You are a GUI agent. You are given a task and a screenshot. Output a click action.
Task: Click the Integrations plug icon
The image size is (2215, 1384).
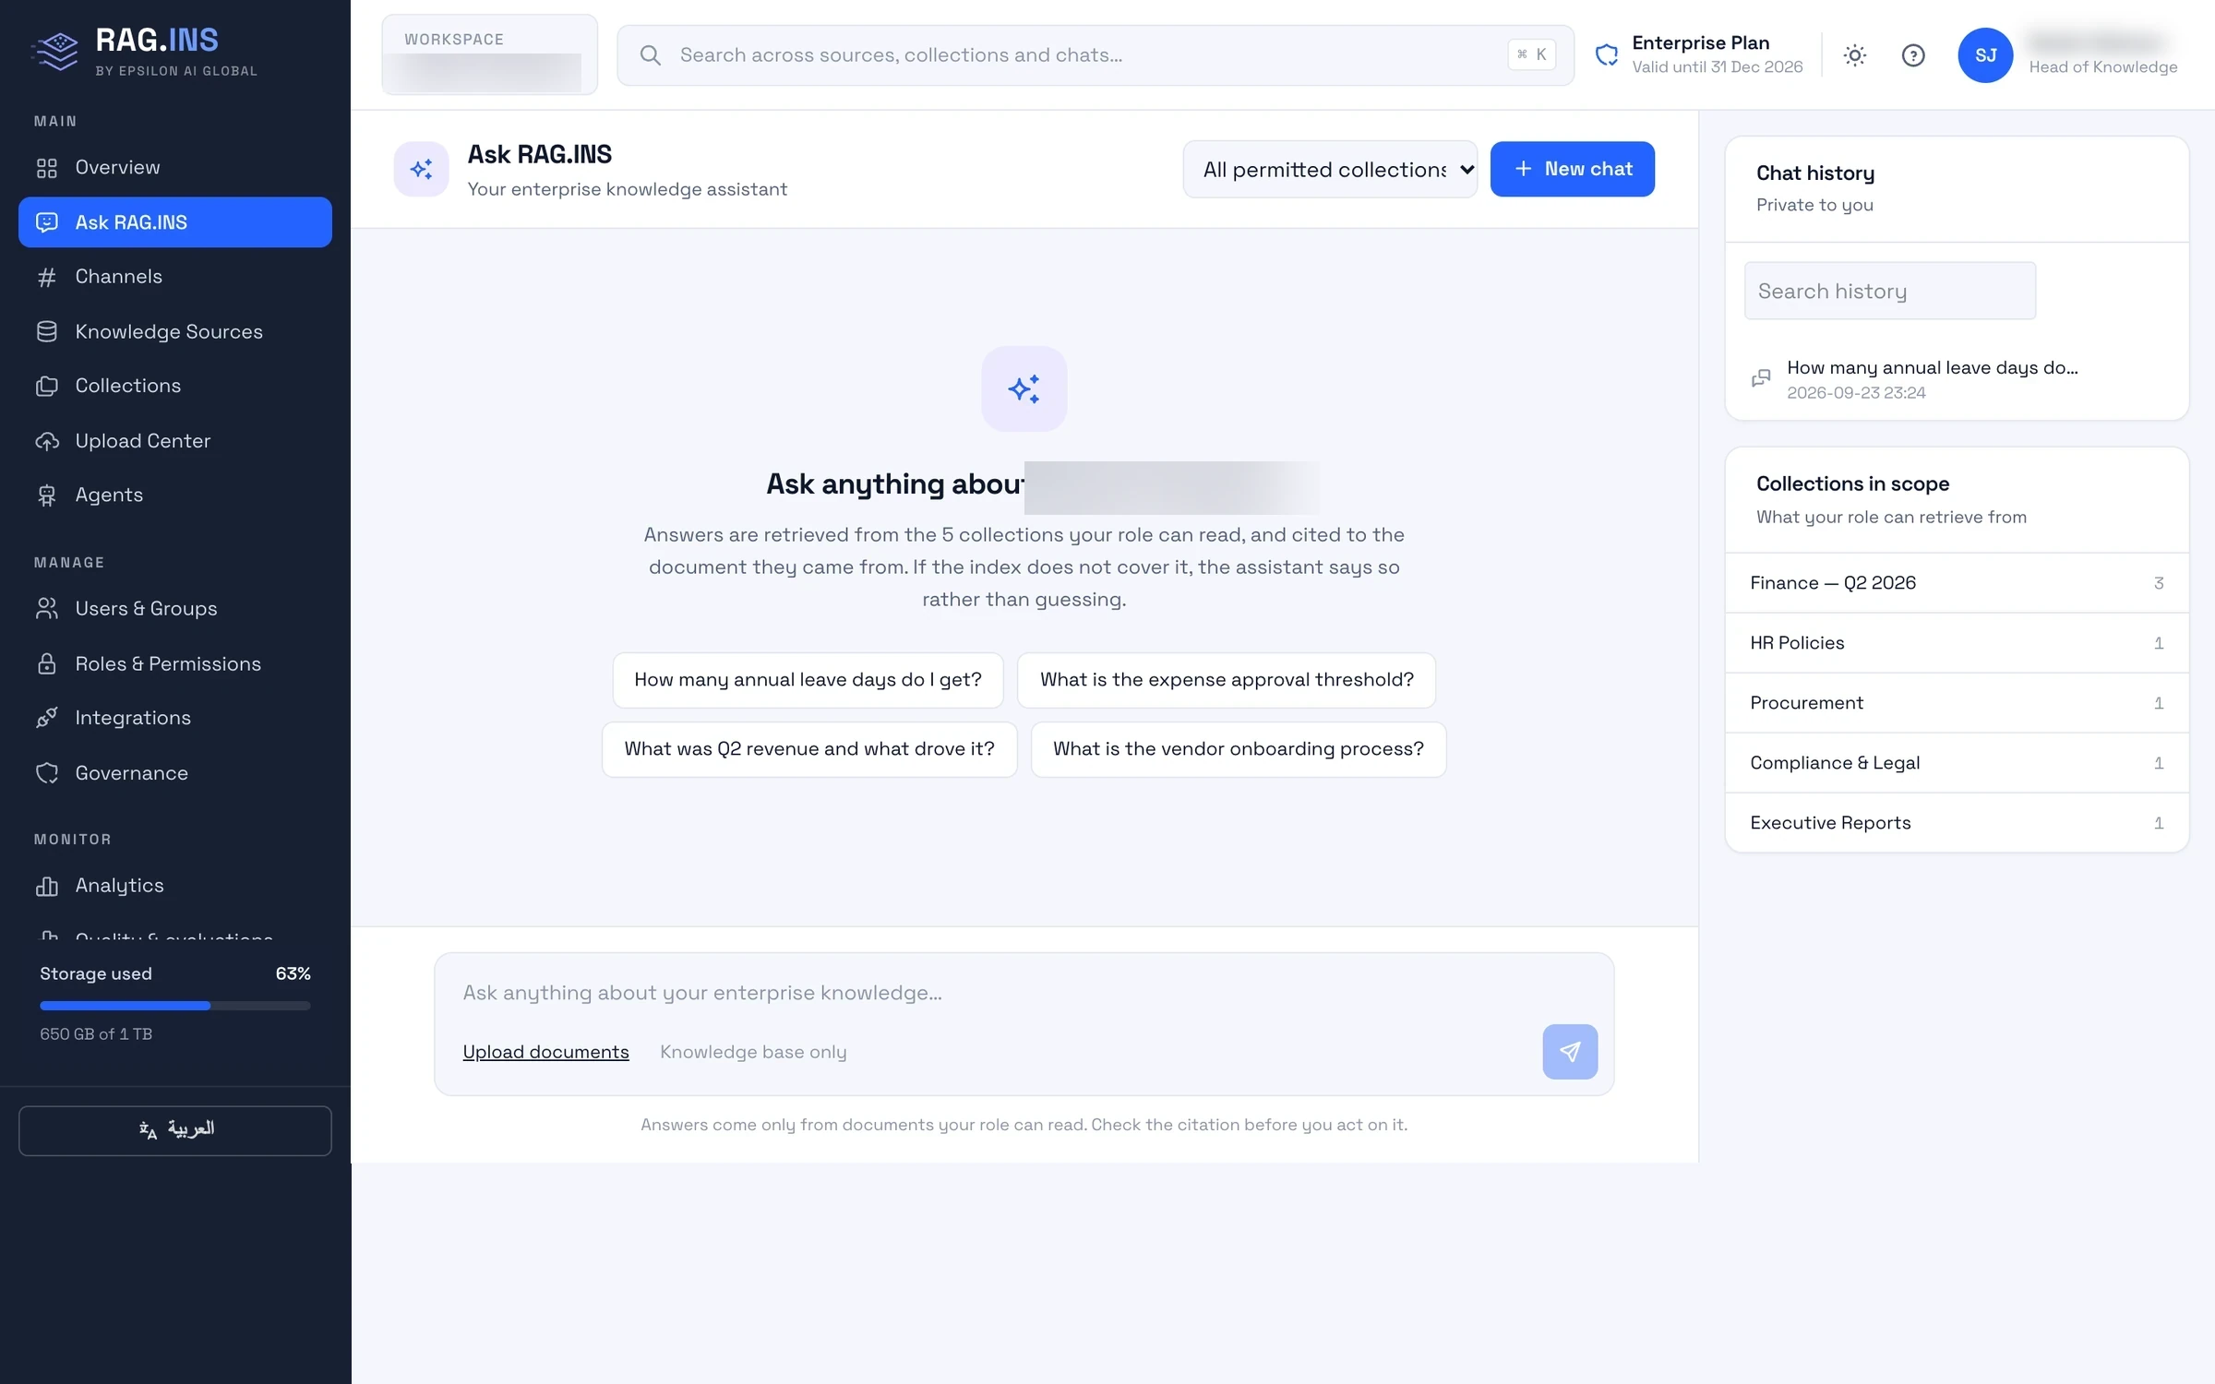(47, 718)
